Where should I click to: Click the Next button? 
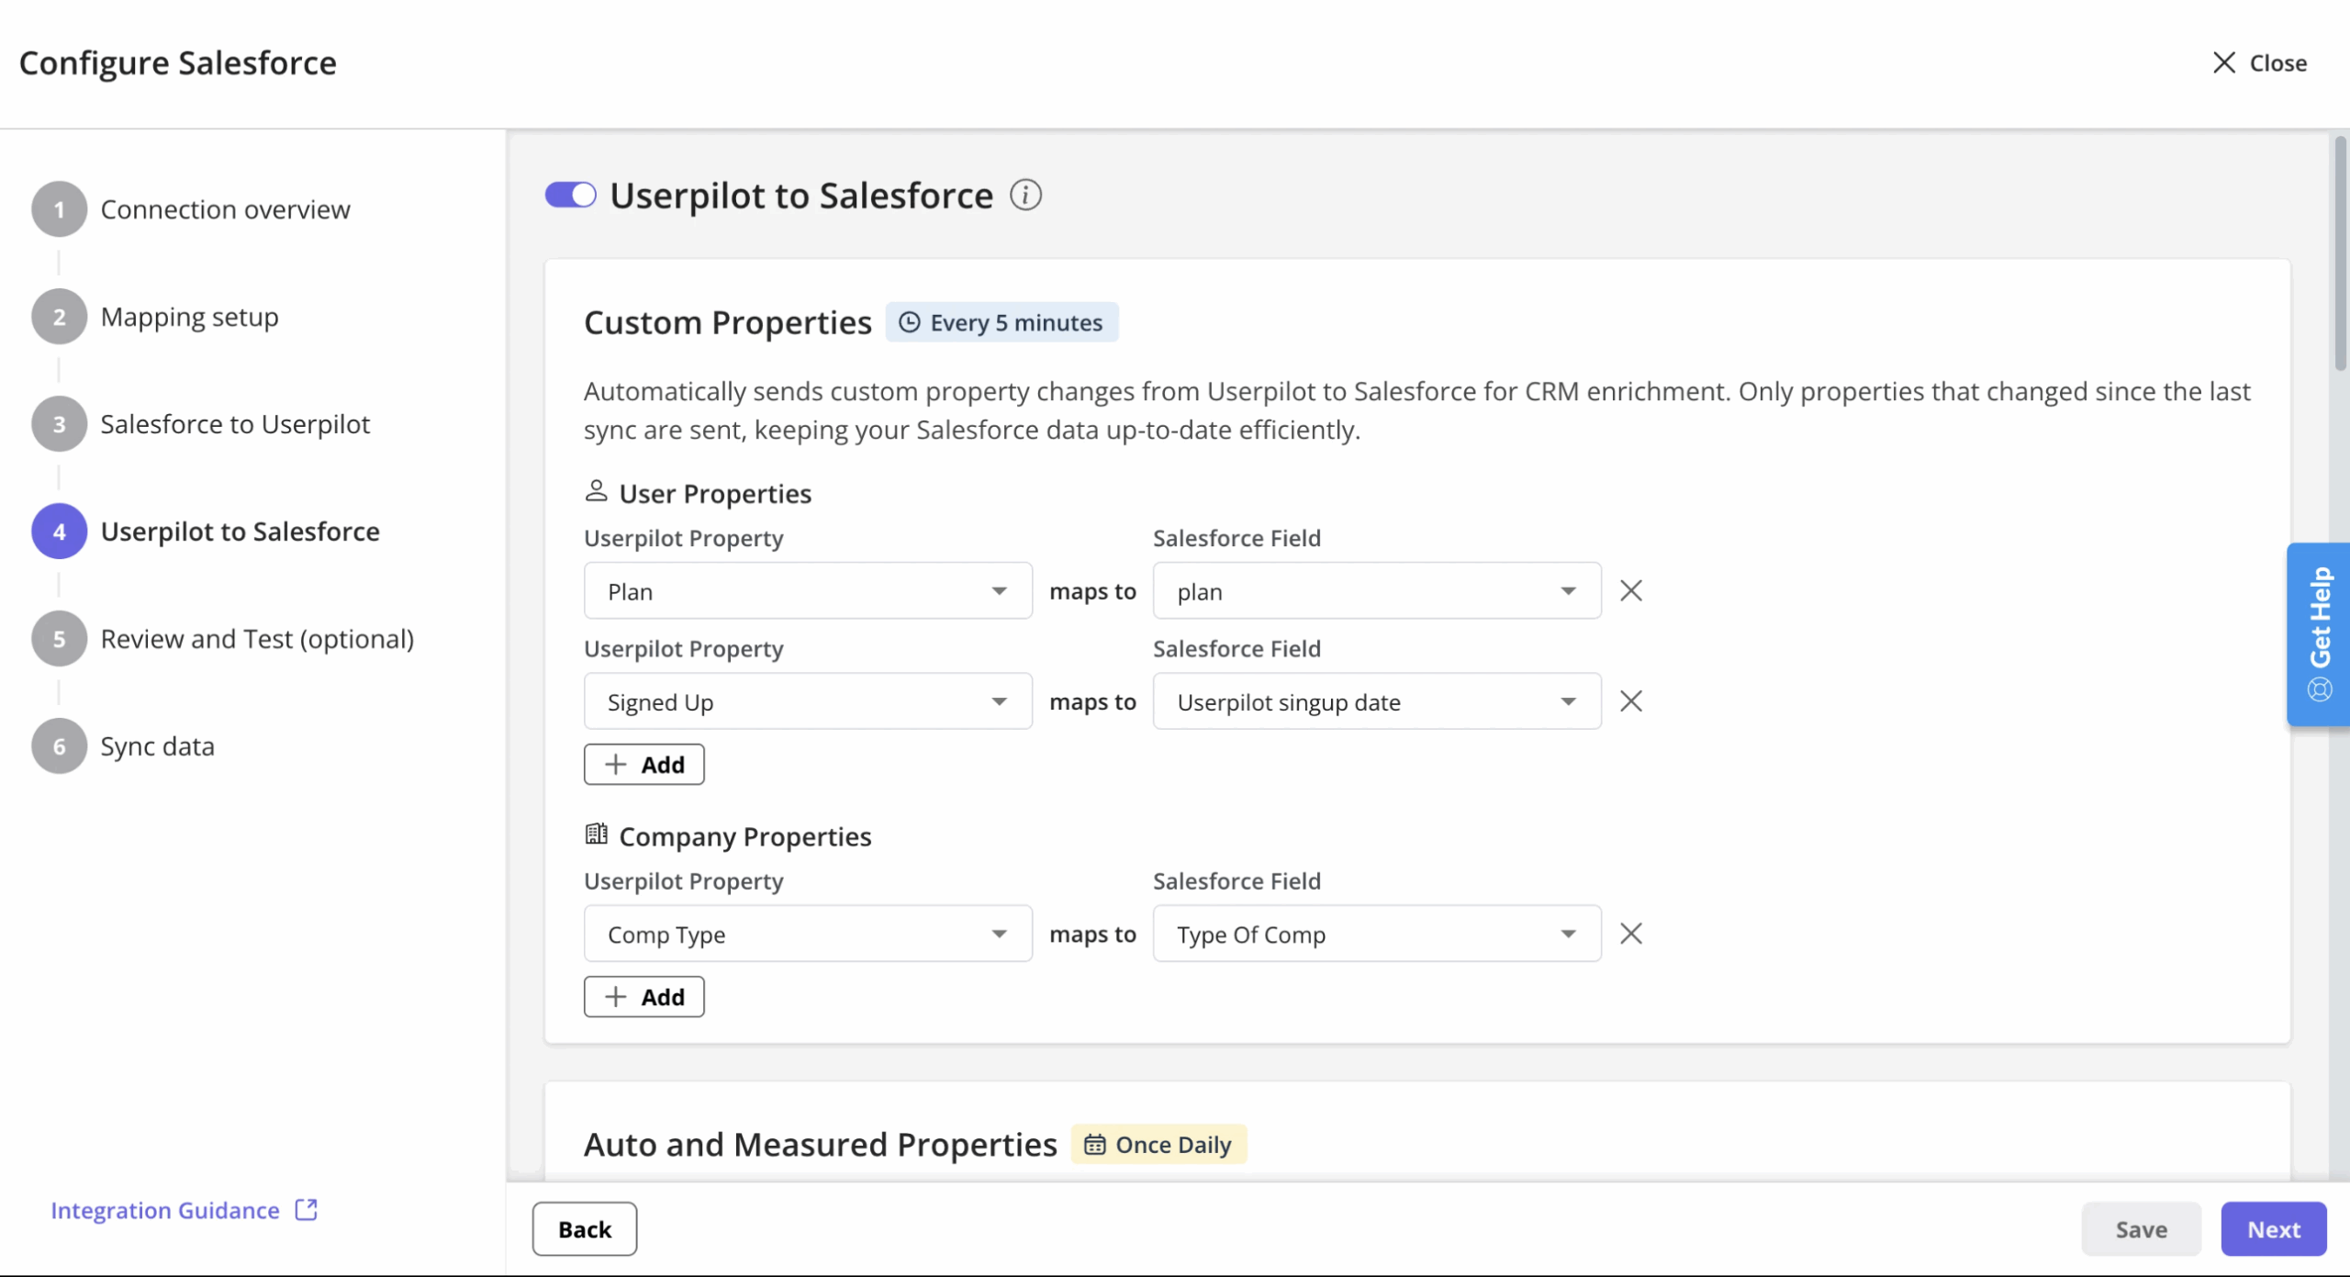coord(2274,1228)
